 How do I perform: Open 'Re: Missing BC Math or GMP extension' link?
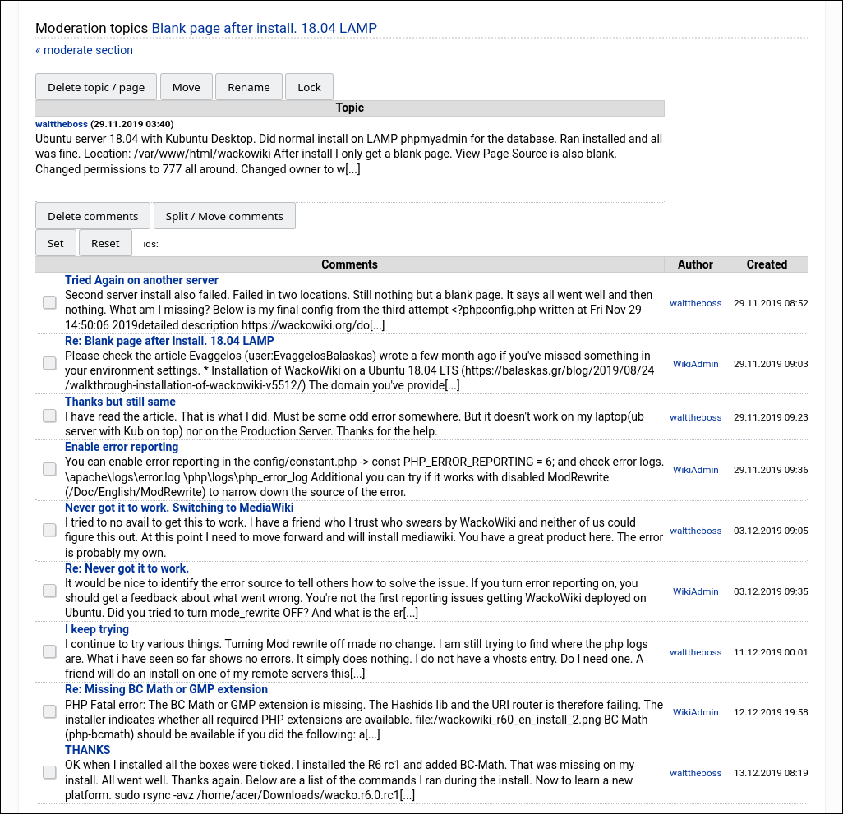pos(166,689)
